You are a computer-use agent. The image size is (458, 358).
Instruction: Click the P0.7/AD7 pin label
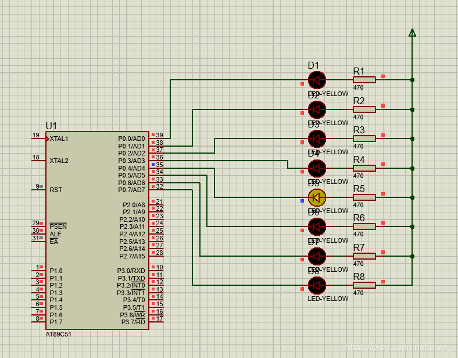click(x=131, y=190)
